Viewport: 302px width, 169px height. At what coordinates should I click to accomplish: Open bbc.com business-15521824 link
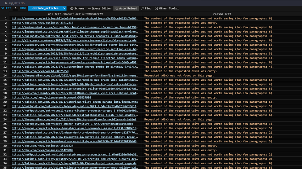click(x=42, y=146)
